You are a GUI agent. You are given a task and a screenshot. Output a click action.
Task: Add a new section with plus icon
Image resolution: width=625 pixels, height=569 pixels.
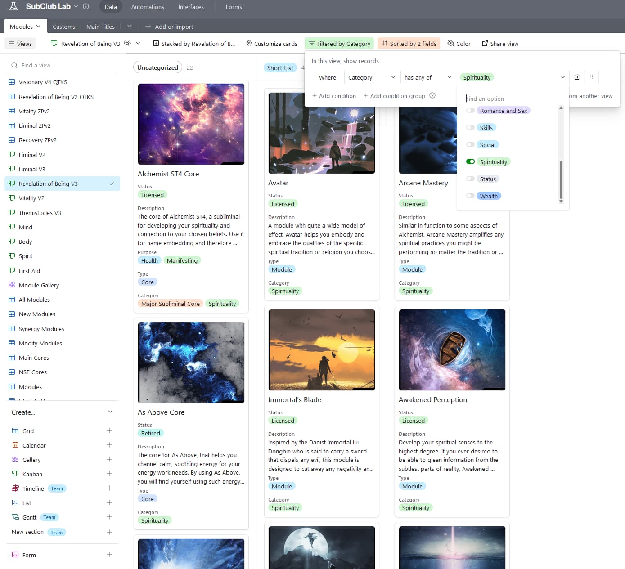[109, 532]
